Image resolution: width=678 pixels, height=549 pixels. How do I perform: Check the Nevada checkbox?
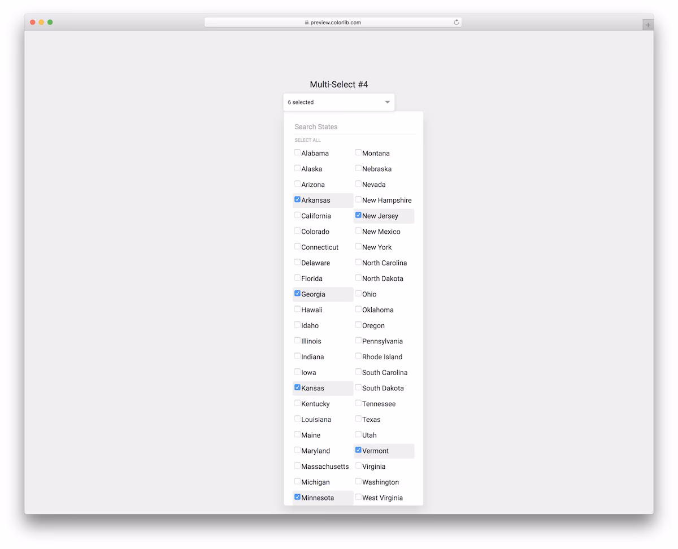(x=358, y=184)
